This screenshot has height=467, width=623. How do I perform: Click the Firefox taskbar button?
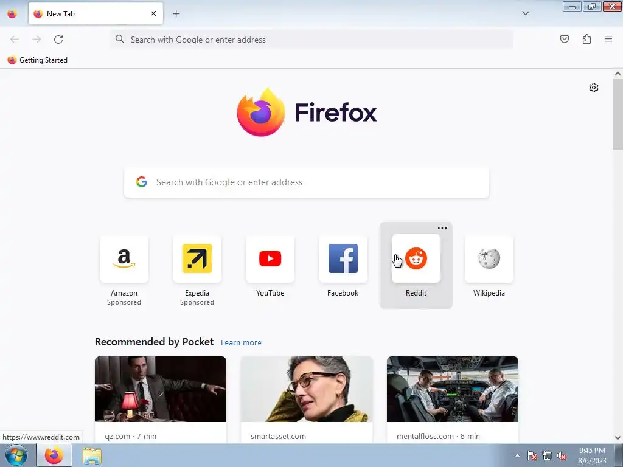pyautogui.click(x=54, y=455)
